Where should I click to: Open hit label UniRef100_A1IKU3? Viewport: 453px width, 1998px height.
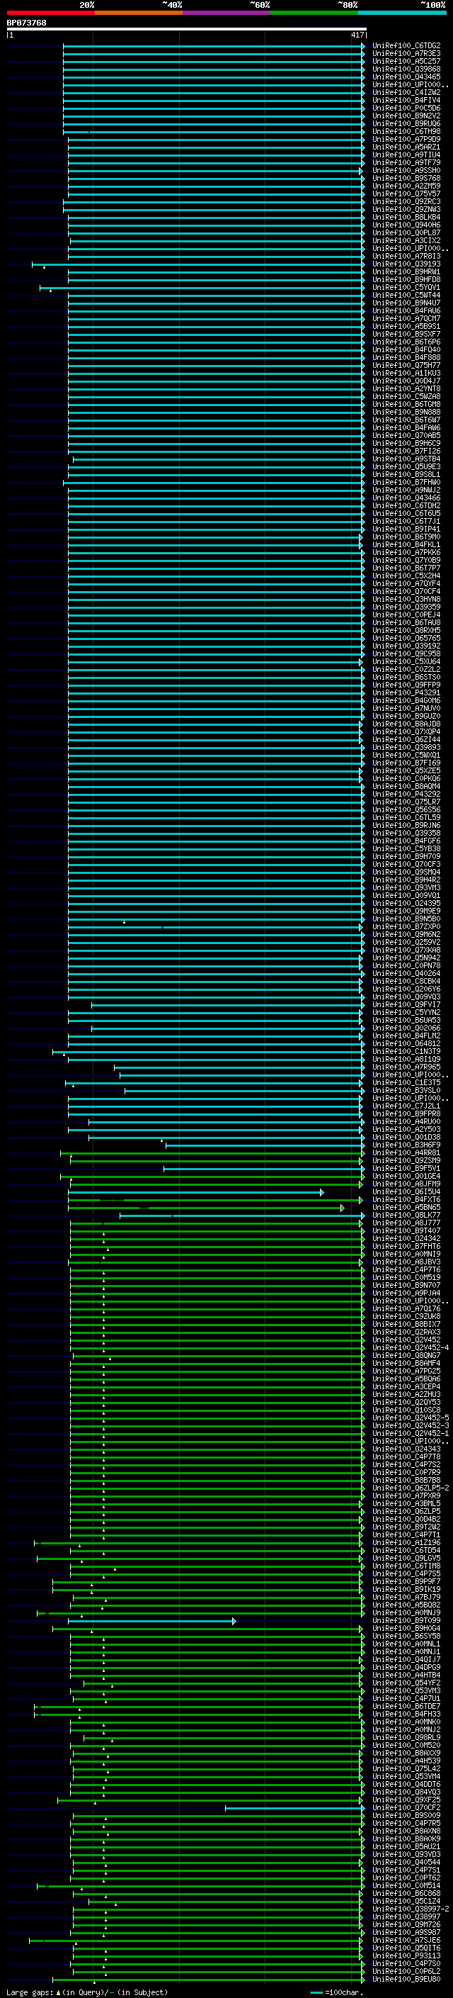click(x=406, y=373)
